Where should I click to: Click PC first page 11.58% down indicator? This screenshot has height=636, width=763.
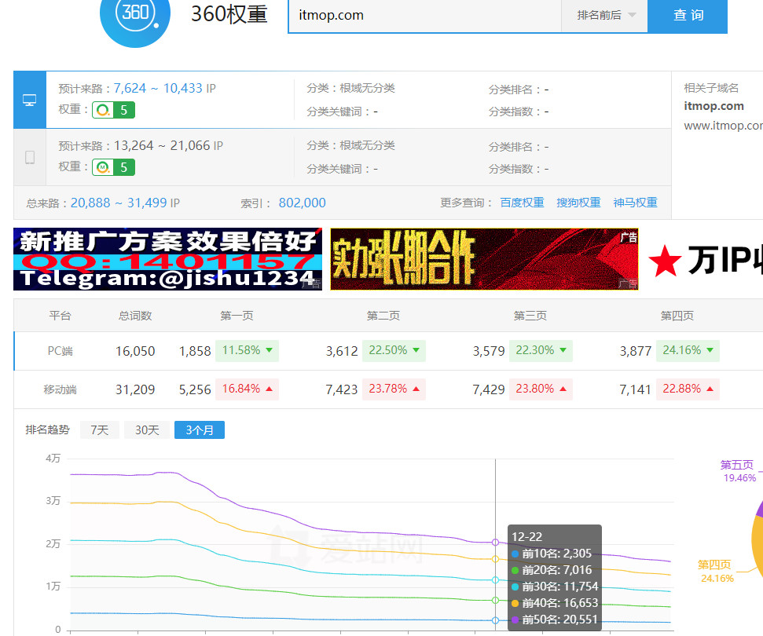click(x=247, y=350)
